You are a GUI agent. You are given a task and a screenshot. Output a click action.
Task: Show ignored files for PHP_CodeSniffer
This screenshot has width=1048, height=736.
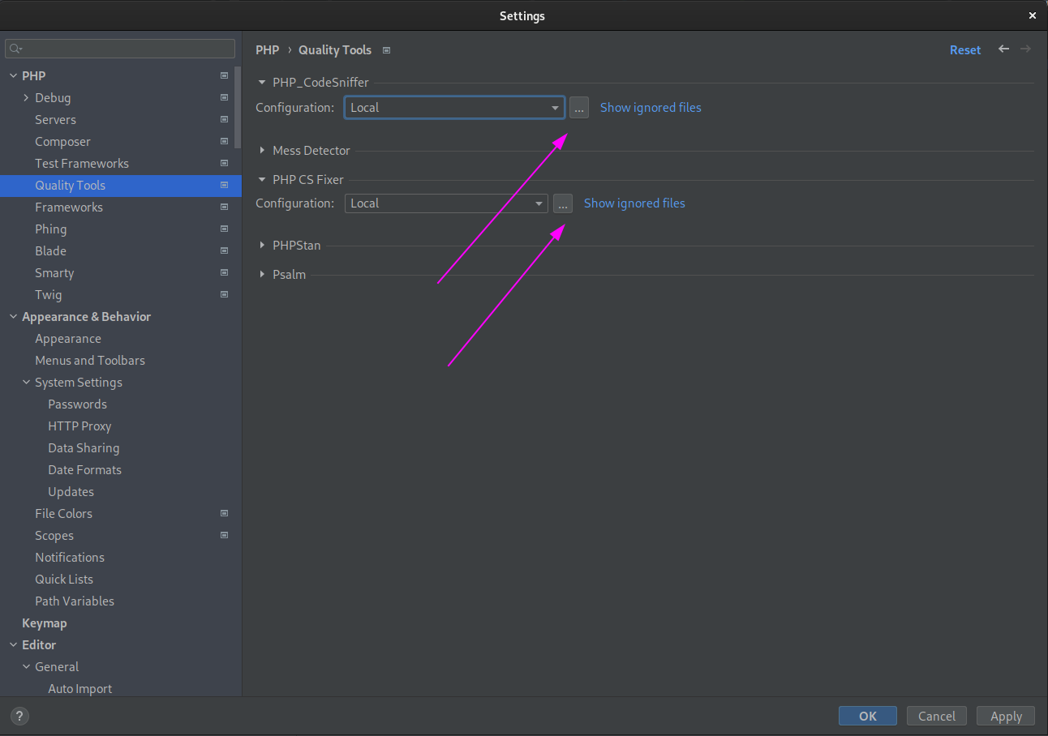coord(651,107)
